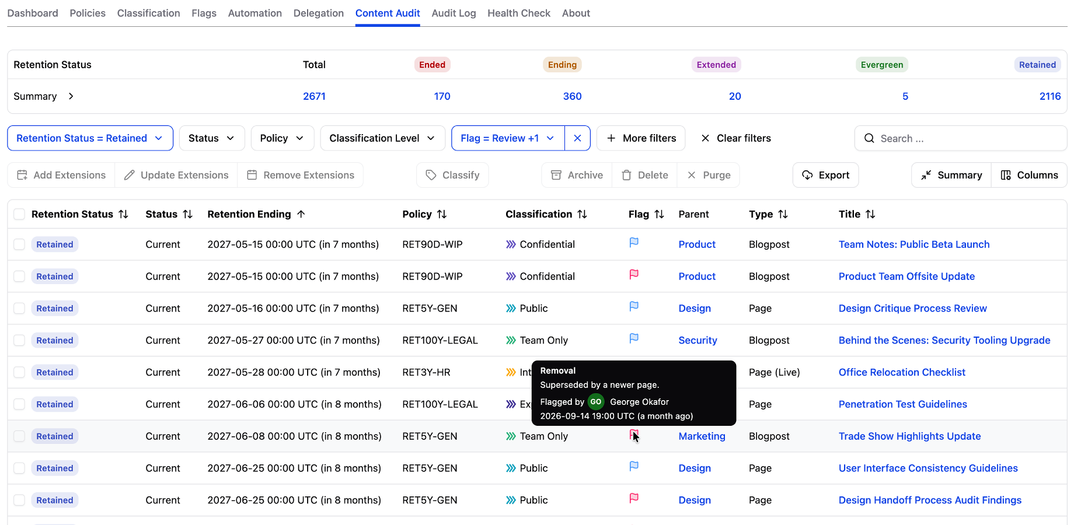The width and height of the screenshot is (1074, 525).
Task: Open the Columns chooser button
Action: (x=1029, y=175)
